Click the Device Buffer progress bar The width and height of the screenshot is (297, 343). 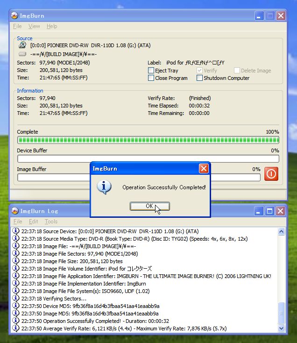pos(148,158)
